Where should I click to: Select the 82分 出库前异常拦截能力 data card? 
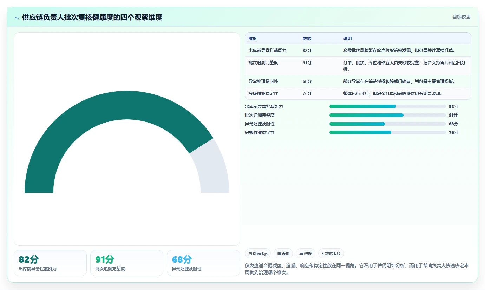click(50, 263)
